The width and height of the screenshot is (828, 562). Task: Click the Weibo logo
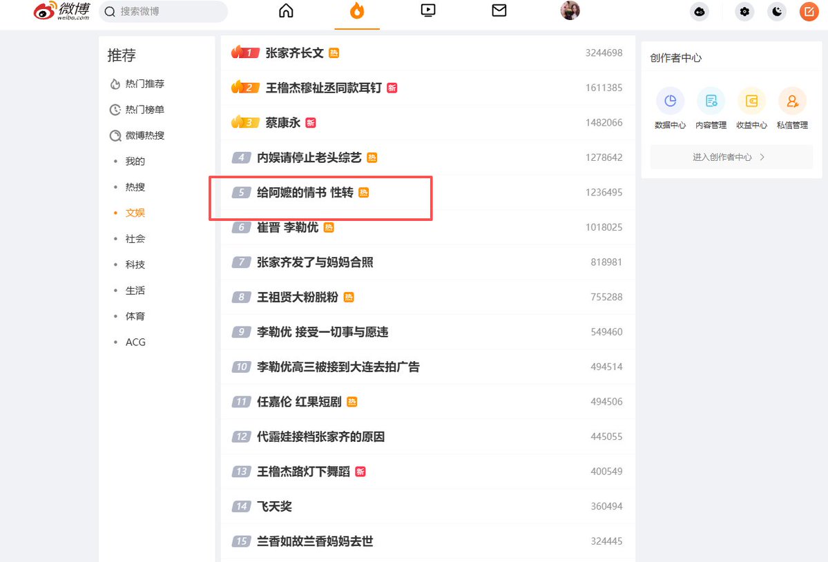tap(61, 10)
